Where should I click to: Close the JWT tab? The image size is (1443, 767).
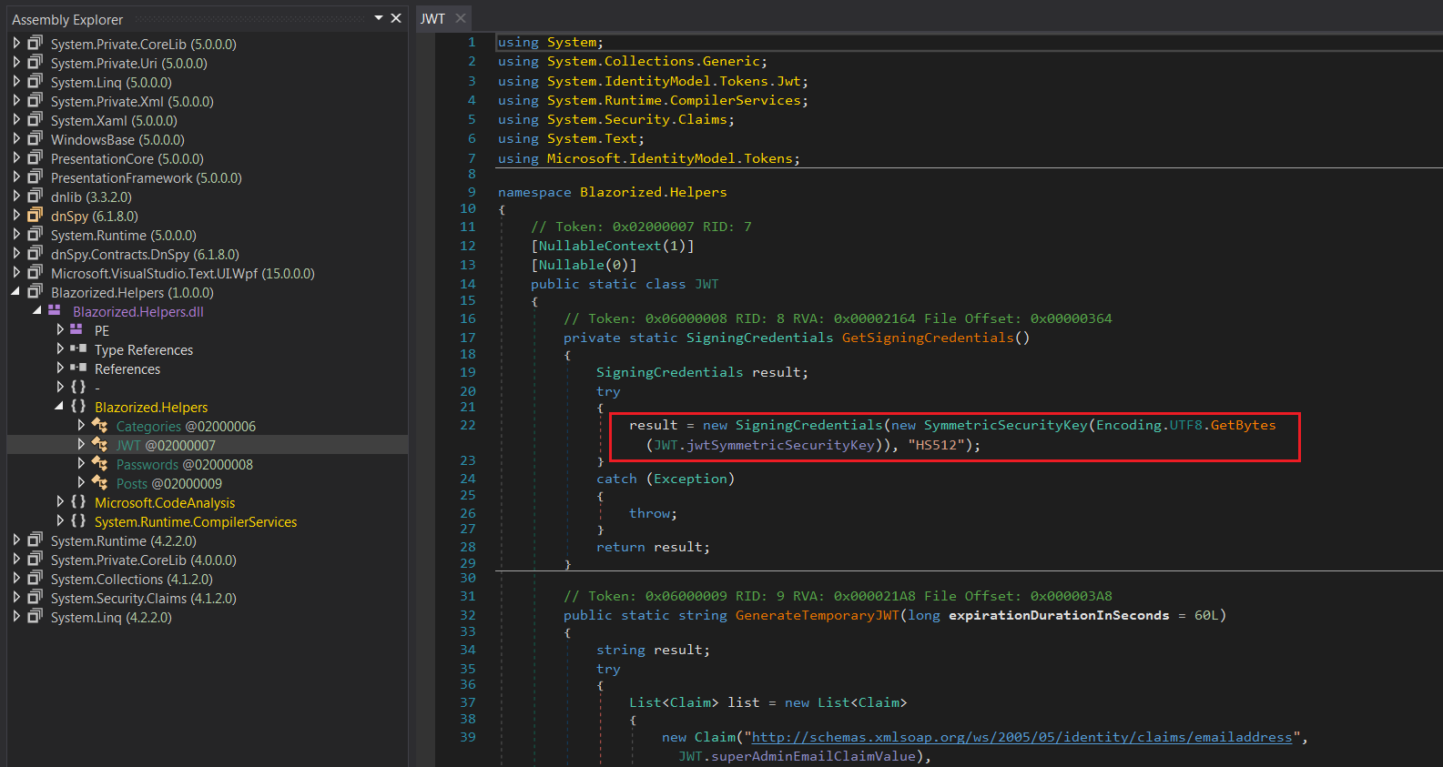[461, 18]
